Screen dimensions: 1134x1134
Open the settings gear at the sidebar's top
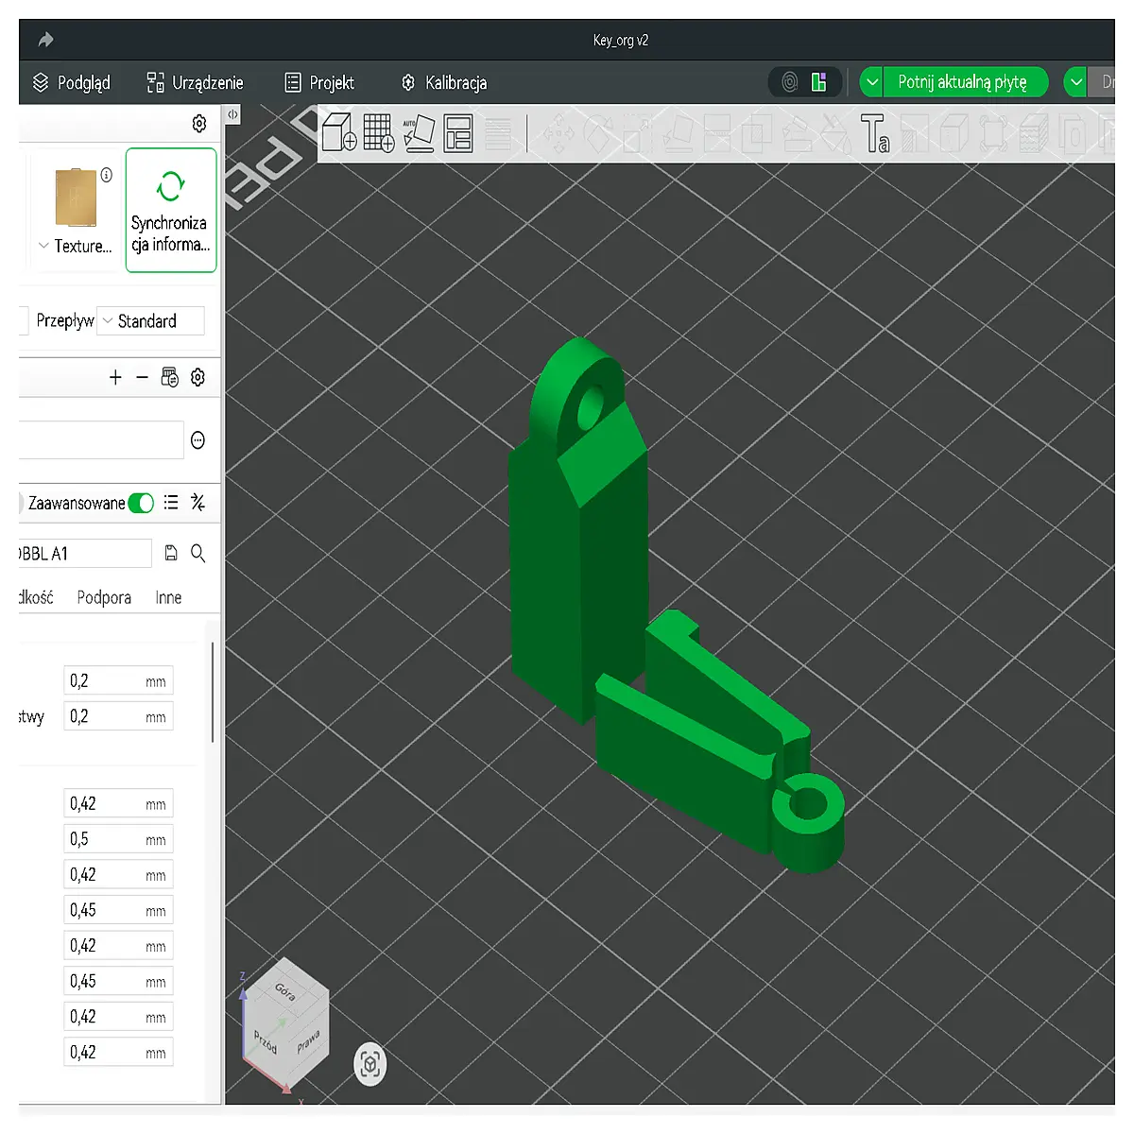(x=199, y=124)
